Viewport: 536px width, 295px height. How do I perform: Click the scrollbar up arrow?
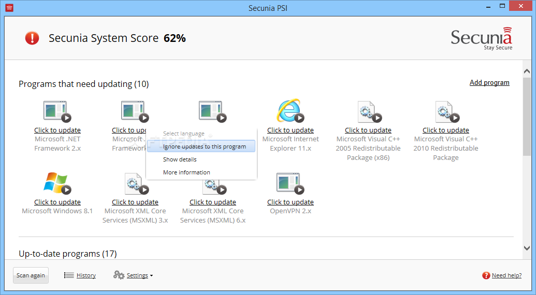pyautogui.click(x=527, y=71)
